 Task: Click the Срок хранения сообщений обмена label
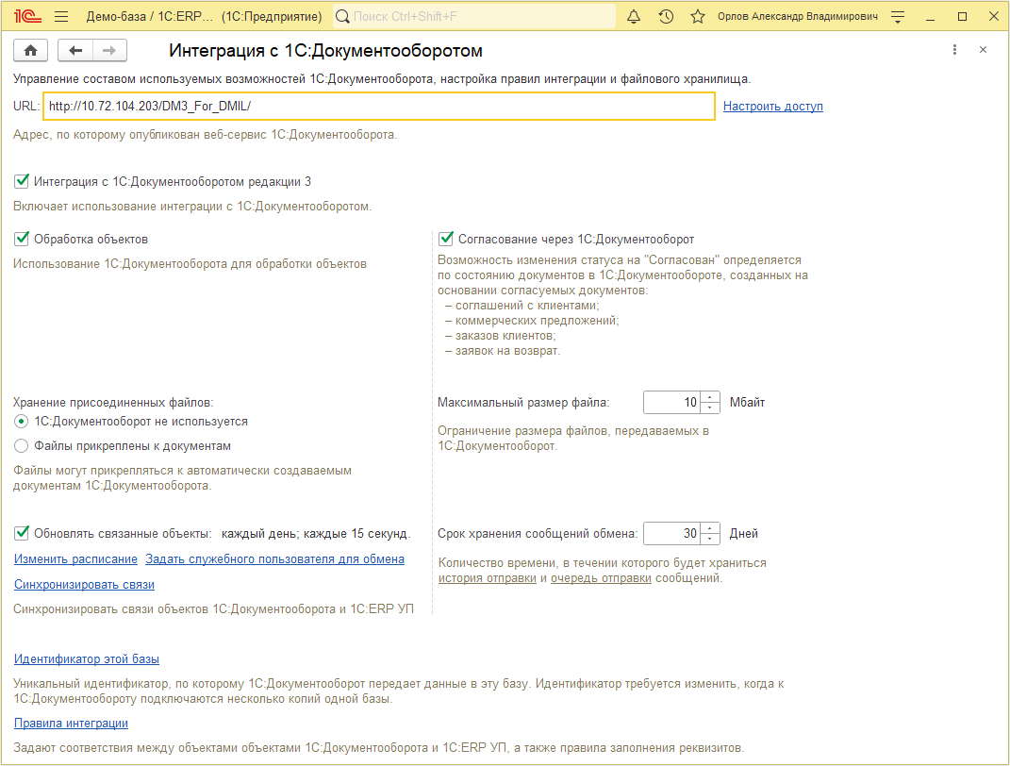[538, 533]
